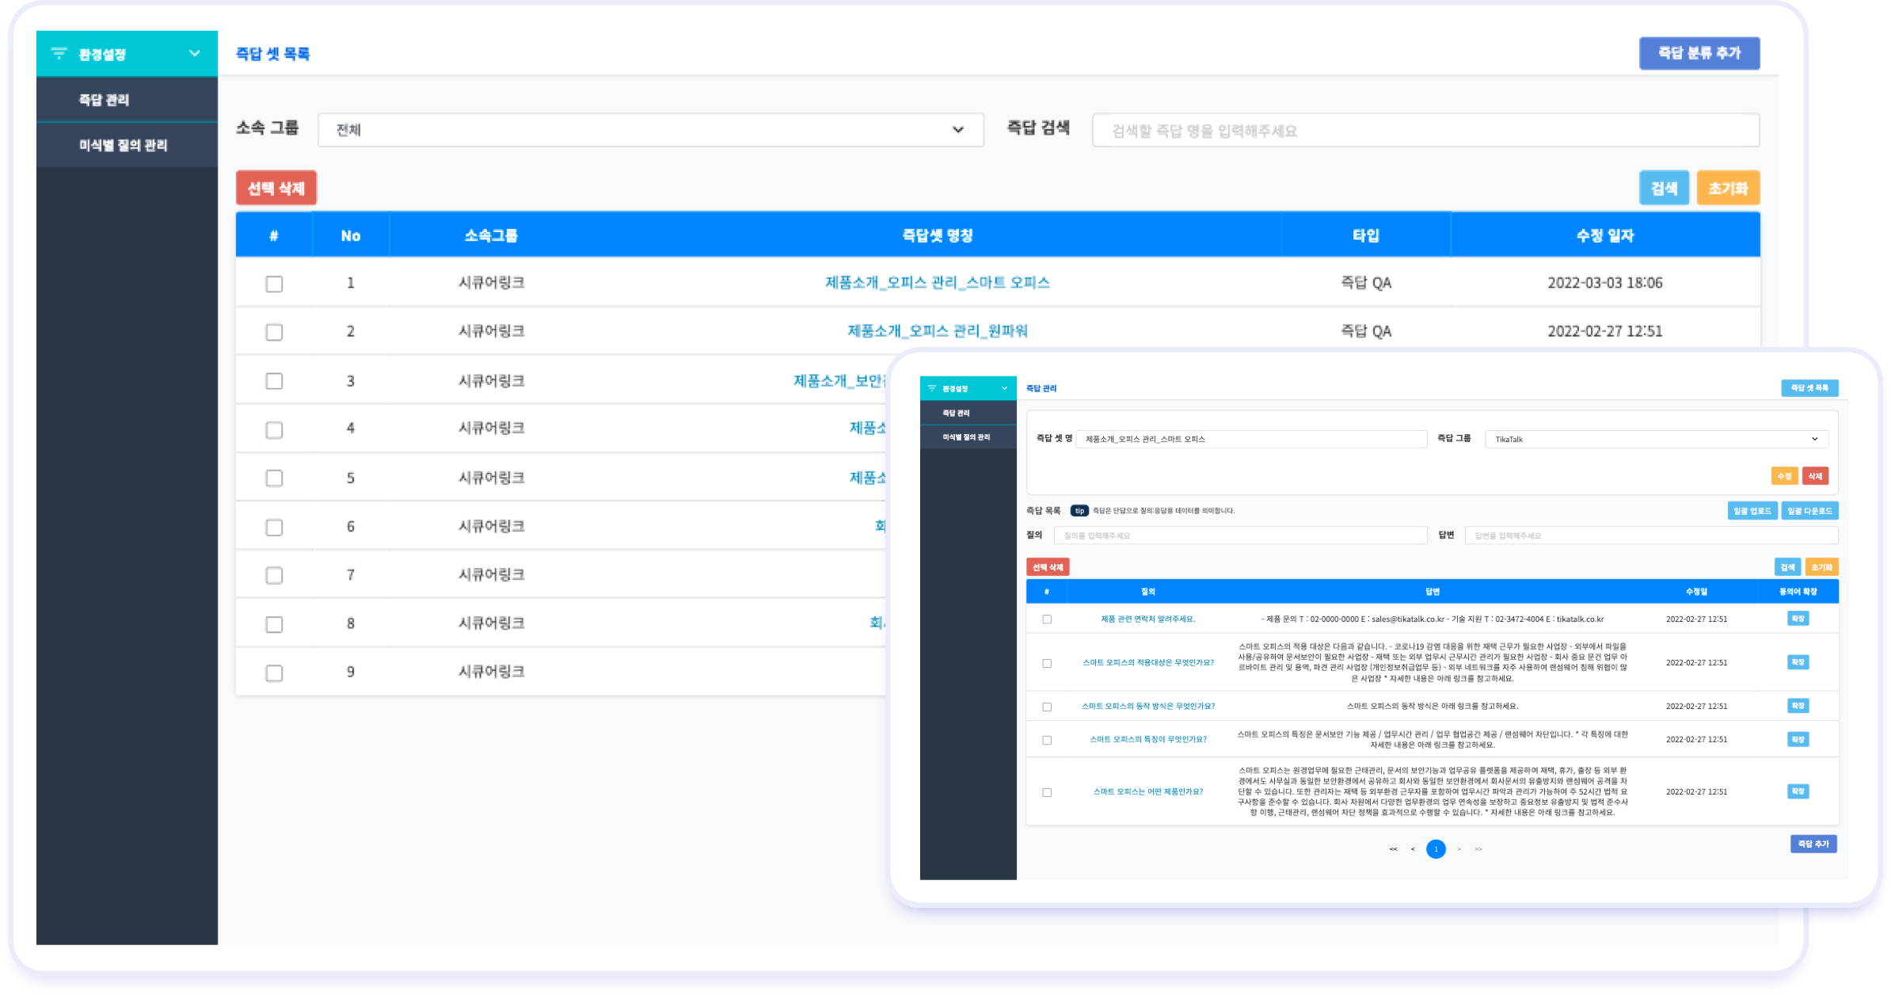This screenshot has height=995, width=1891.
Task: Open link 제품소개_오피스 관리_스마트 오피스 in list
Action: (x=938, y=283)
